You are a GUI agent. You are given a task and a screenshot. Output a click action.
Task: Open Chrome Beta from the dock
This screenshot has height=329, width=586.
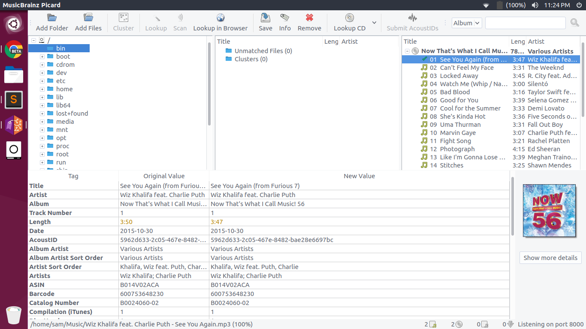pyautogui.click(x=14, y=50)
